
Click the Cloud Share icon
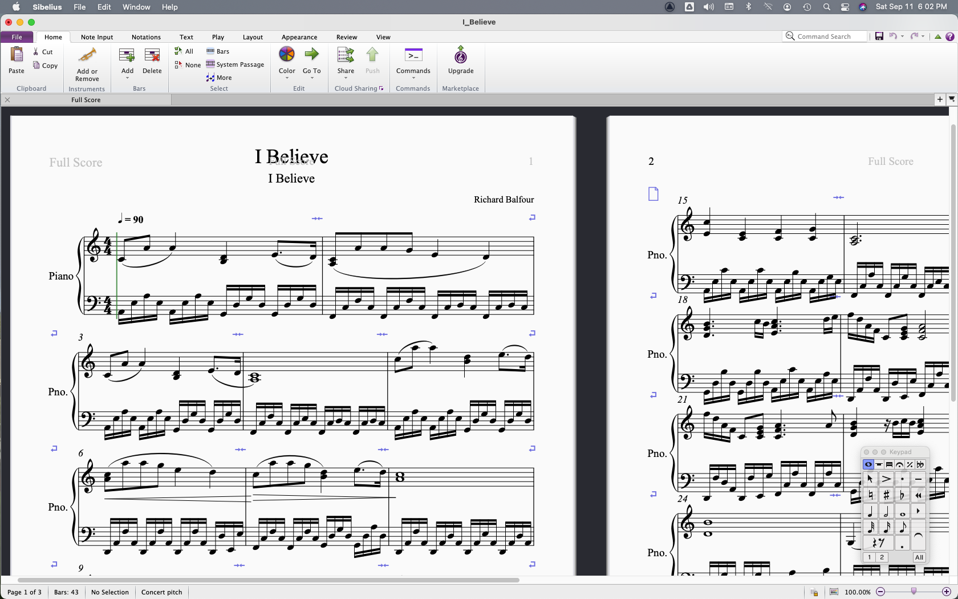click(346, 55)
